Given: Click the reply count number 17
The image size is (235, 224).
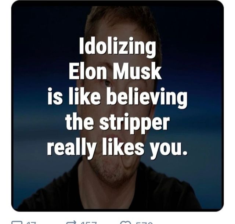Looking at the screenshot, I should (31, 223).
